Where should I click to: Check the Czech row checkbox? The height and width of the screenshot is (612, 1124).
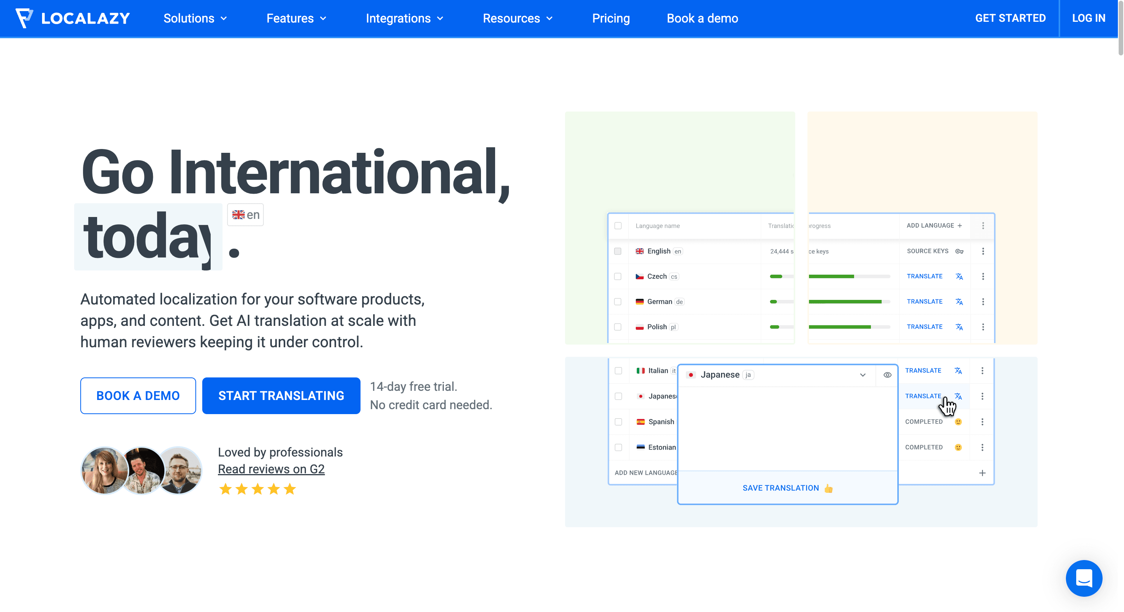[618, 276]
